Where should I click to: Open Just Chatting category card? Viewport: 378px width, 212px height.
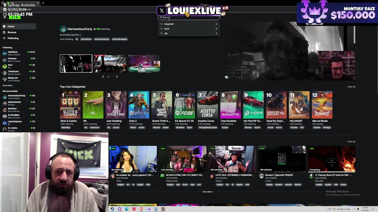point(116,105)
